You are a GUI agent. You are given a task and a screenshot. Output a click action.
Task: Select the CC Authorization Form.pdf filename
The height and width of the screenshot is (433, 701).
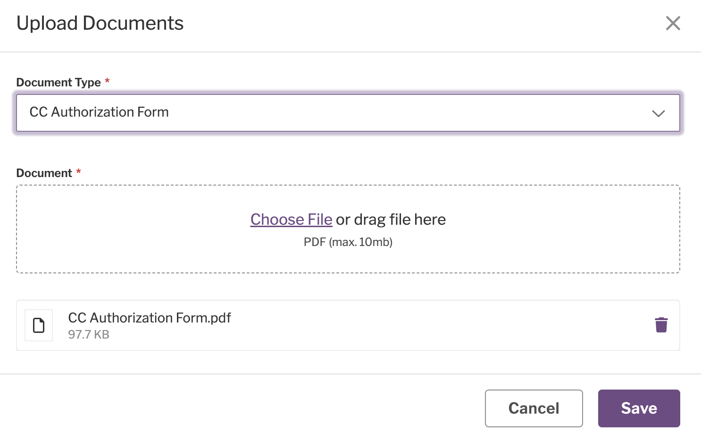click(150, 318)
